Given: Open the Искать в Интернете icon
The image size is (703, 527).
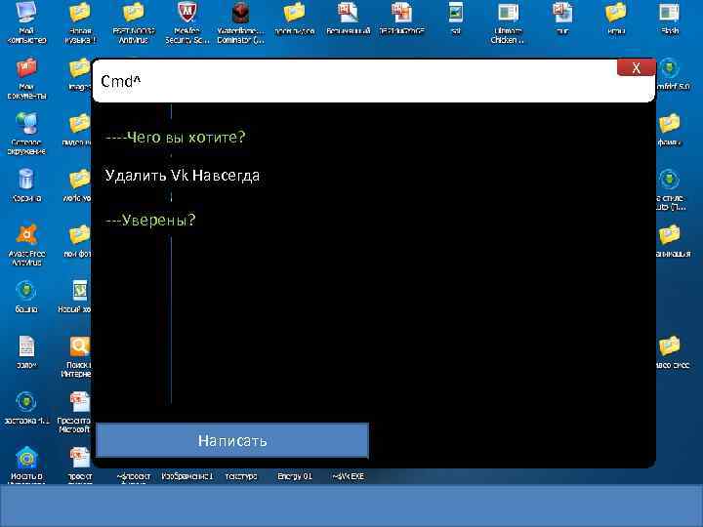Looking at the screenshot, I should tap(26, 466).
